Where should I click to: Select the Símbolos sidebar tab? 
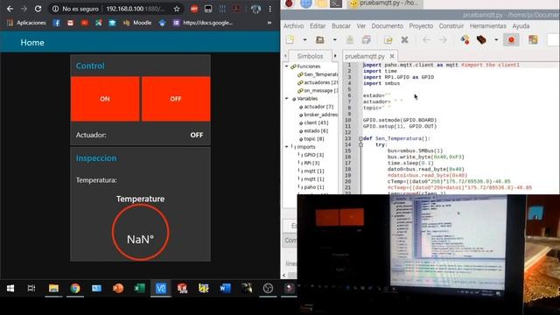click(x=310, y=56)
